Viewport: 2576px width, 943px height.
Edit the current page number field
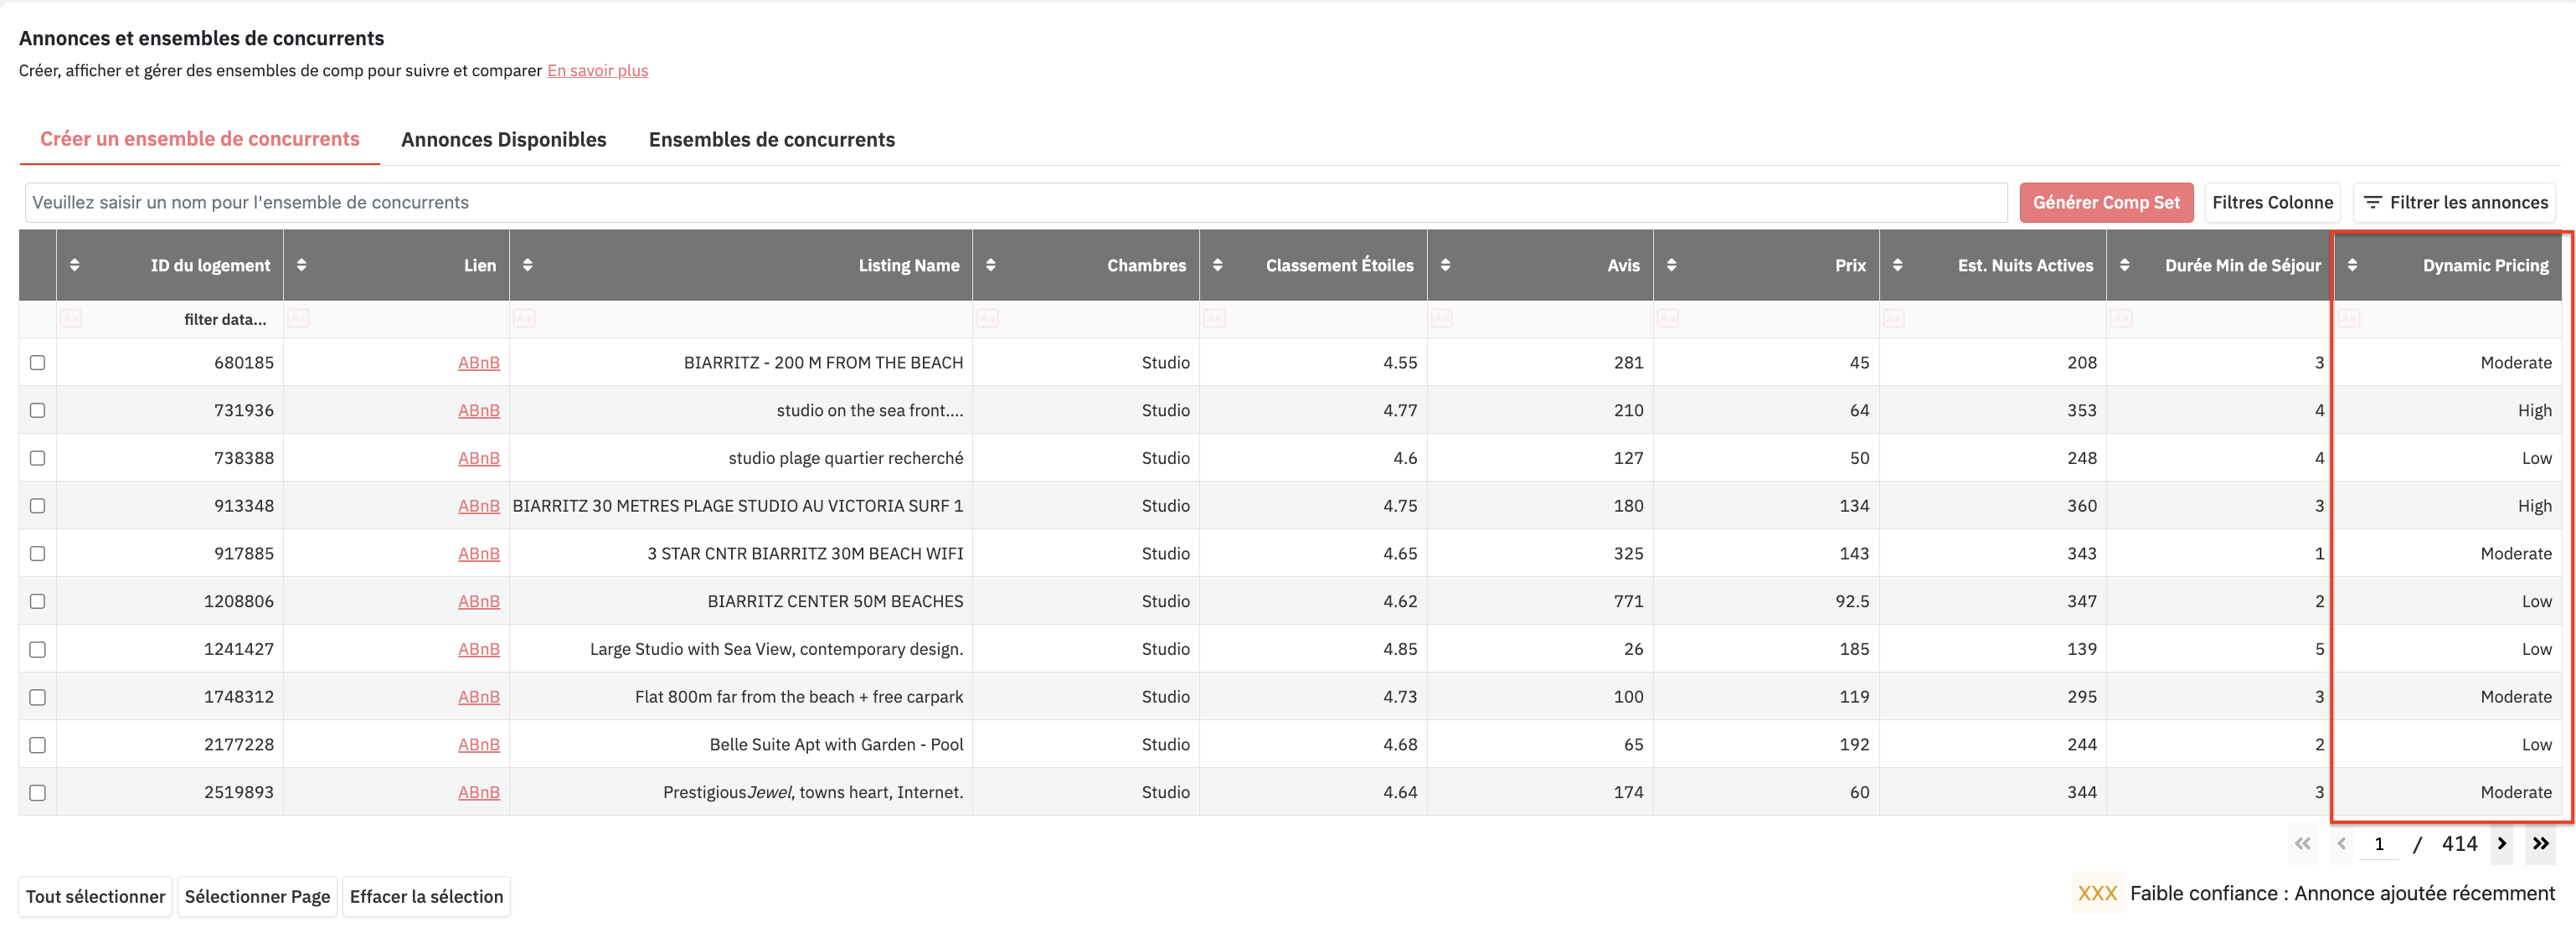[2379, 844]
